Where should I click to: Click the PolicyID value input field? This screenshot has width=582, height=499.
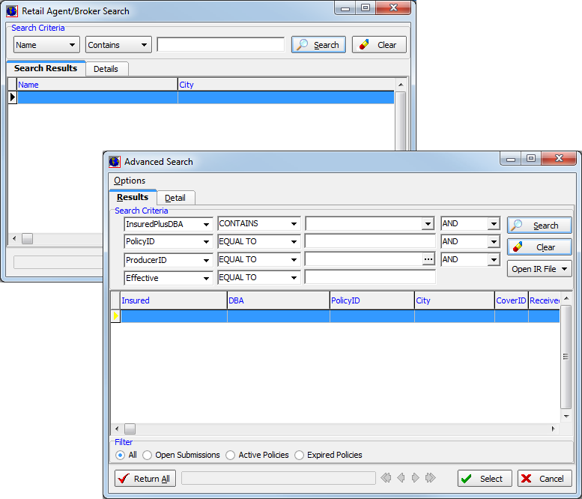370,242
